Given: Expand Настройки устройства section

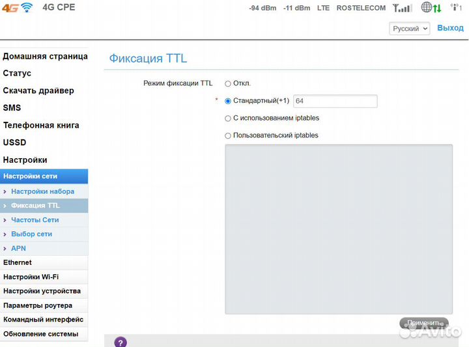Looking at the screenshot, I should 44,291.
